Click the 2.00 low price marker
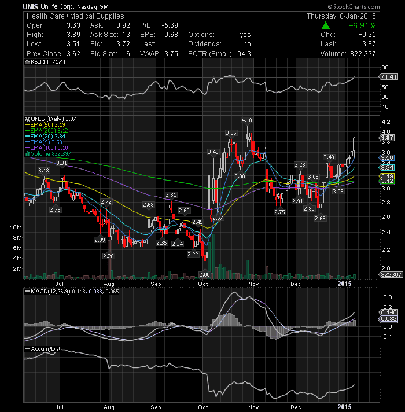 204,275
